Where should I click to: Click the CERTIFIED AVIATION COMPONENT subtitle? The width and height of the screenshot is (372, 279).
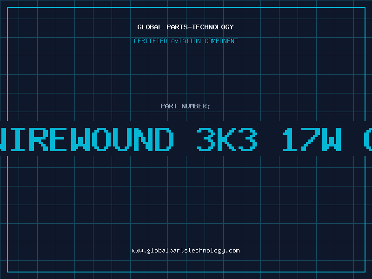[186, 41]
